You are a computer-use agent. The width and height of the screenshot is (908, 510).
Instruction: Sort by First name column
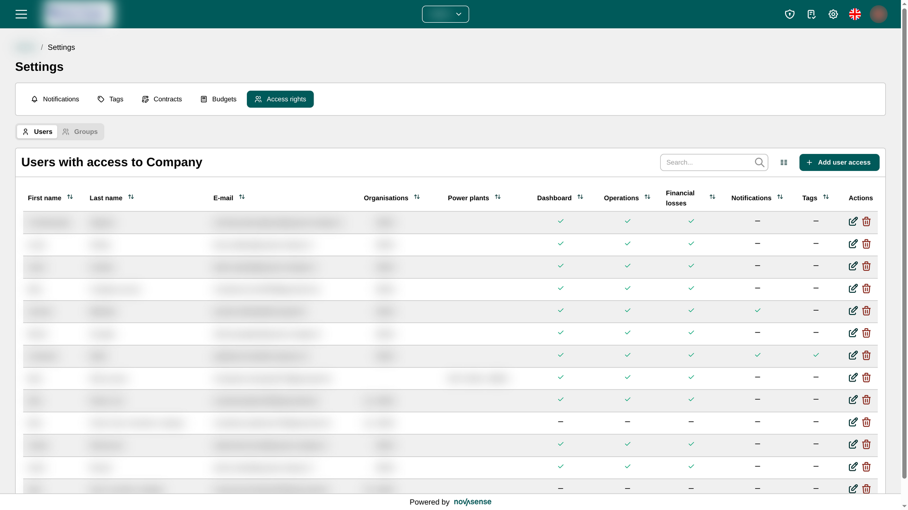[x=70, y=197]
